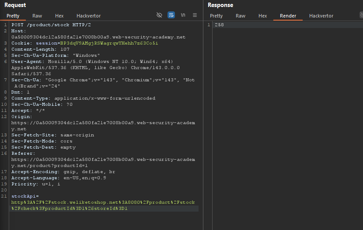Click the stockApi= parameter name
The height and width of the screenshot is (230, 363).
[25, 196]
